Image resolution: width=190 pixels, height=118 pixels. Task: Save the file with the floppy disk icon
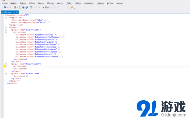point(23,7)
